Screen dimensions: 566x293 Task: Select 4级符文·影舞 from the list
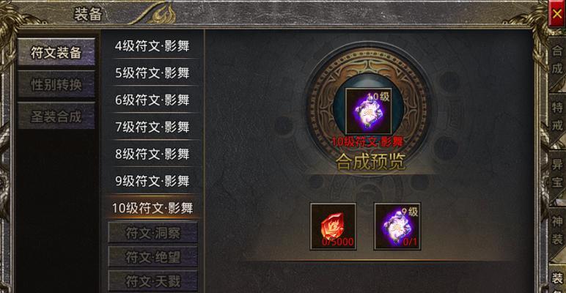152,46
